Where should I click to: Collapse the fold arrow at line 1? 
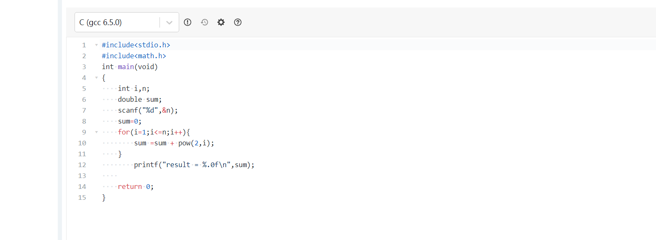pyautogui.click(x=96, y=45)
